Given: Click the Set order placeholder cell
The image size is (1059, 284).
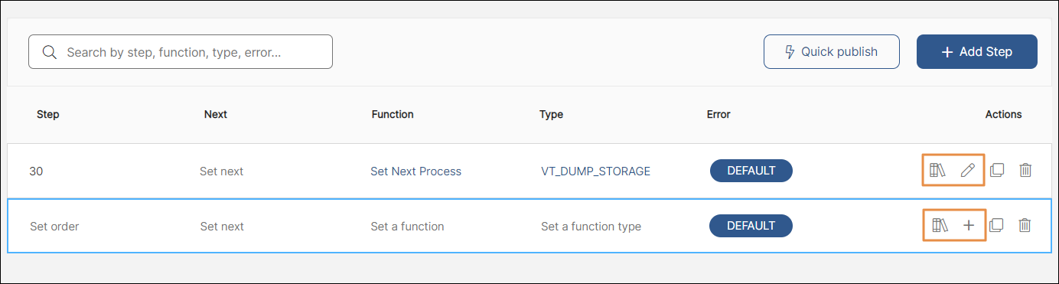Looking at the screenshot, I should click(54, 227).
